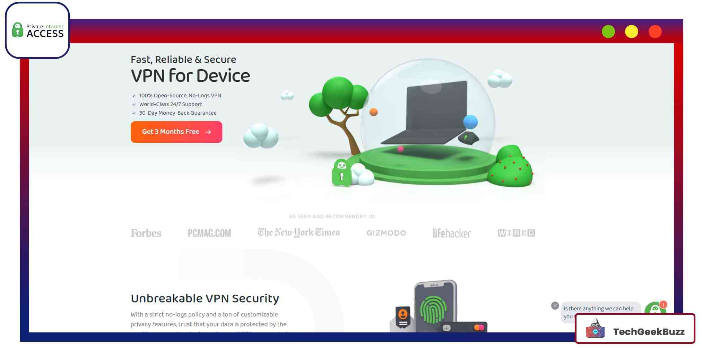Image resolution: width=702 pixels, height=348 pixels.
Task: Click the TechGeekBuzz watermark logo
Action: pyautogui.click(x=635, y=329)
